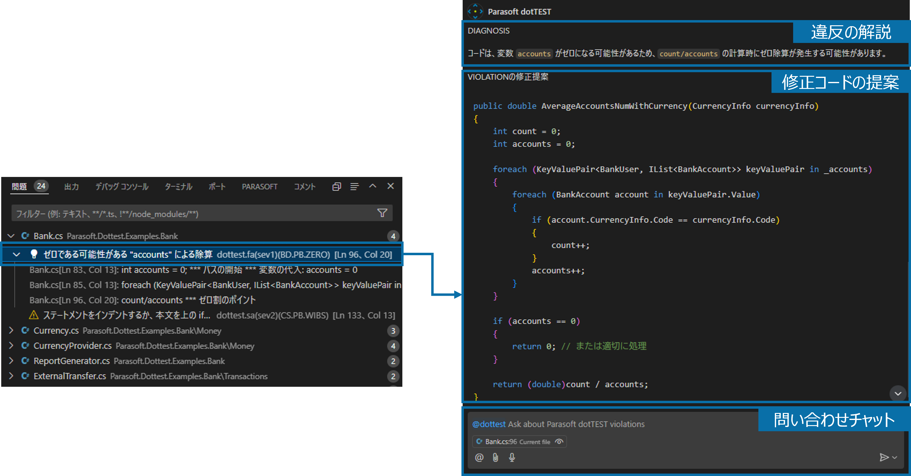Click the filter funnel icon
The width and height of the screenshot is (911, 476).
(382, 213)
